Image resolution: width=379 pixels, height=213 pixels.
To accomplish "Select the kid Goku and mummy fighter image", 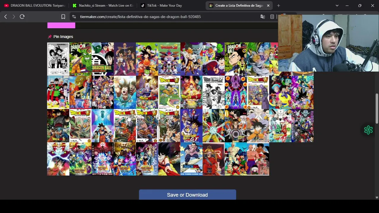I will [236, 159].
